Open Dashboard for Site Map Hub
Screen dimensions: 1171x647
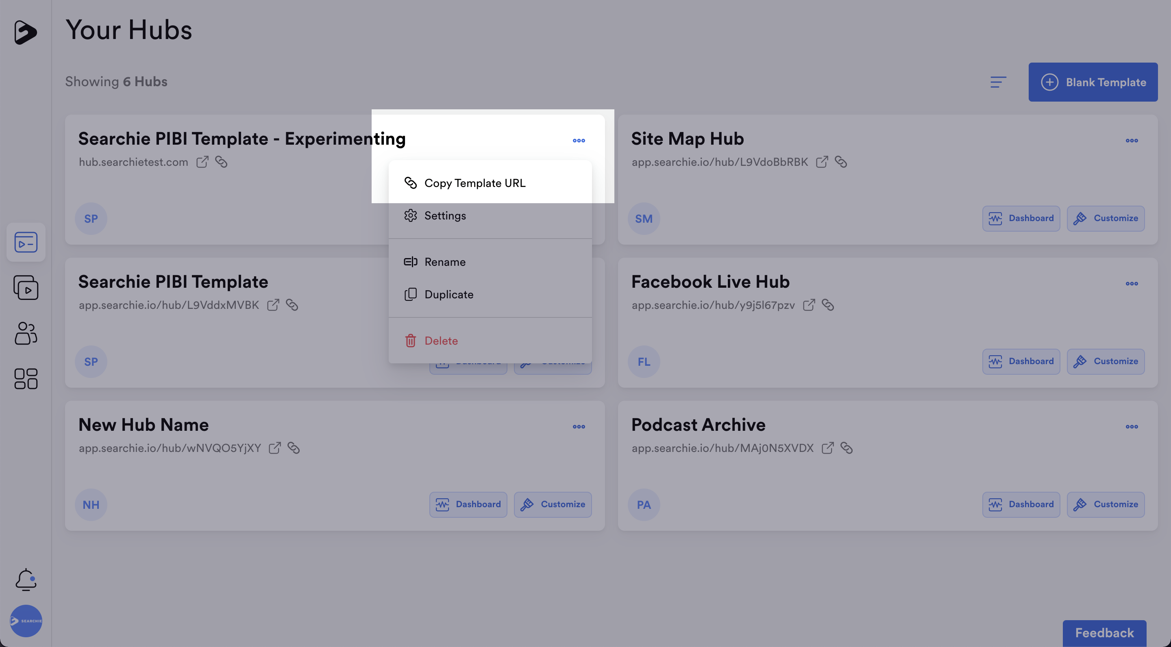pyautogui.click(x=1021, y=219)
